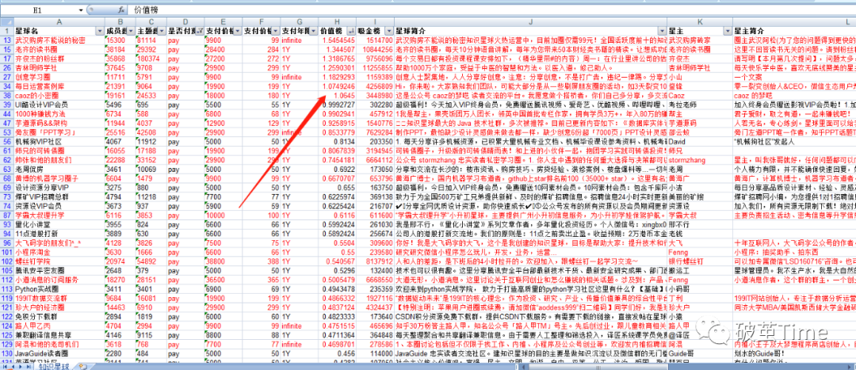Open filter dropdown for 星球简介 column
Image resolution: width=856 pixels, height=370 pixels.
click(x=663, y=31)
